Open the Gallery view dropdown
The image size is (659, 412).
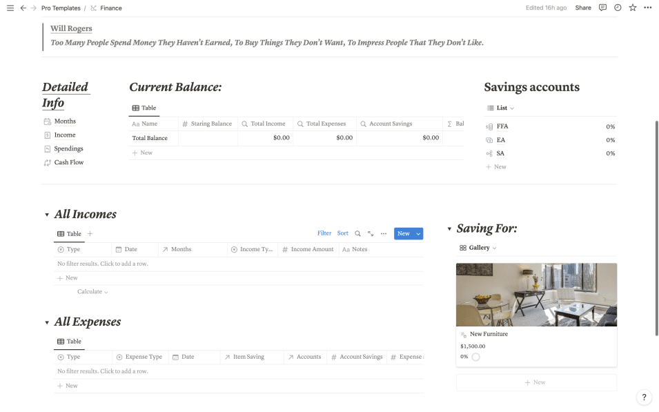point(494,248)
